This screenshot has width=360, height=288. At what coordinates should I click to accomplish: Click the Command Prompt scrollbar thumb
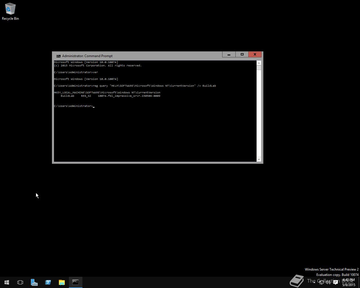tap(259, 67)
